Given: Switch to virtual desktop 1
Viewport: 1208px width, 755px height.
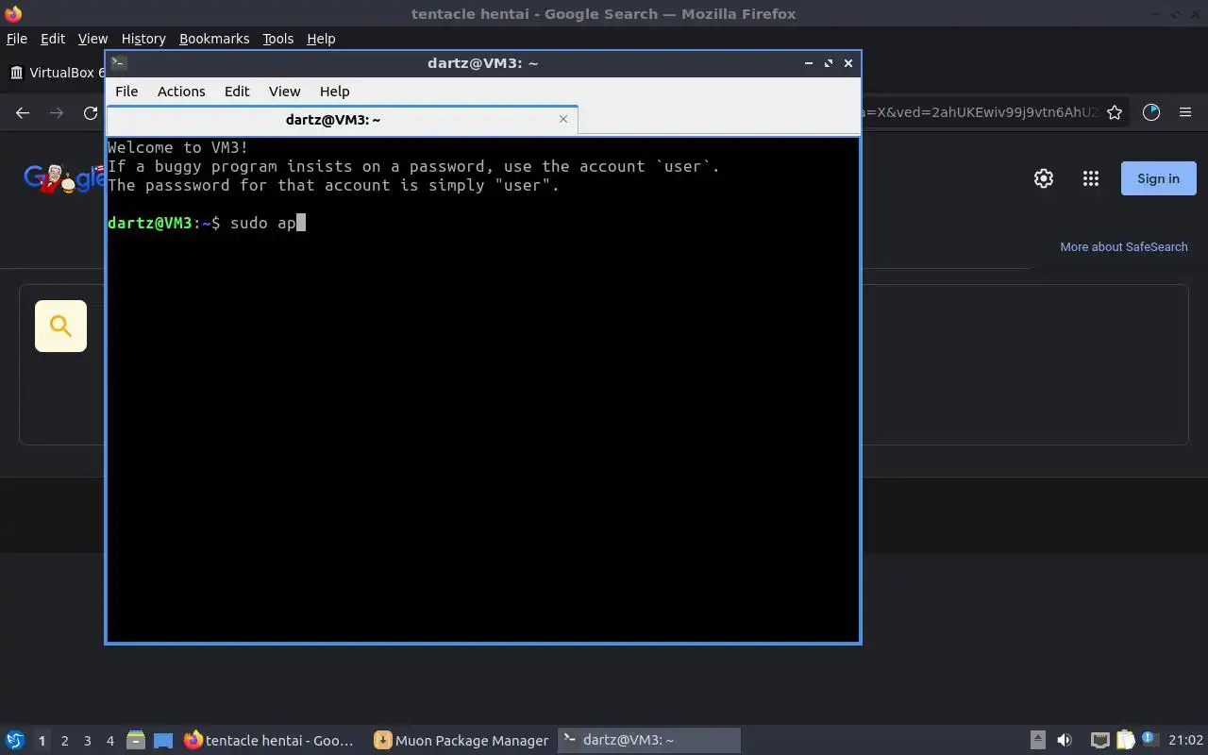Looking at the screenshot, I should coord(42,741).
